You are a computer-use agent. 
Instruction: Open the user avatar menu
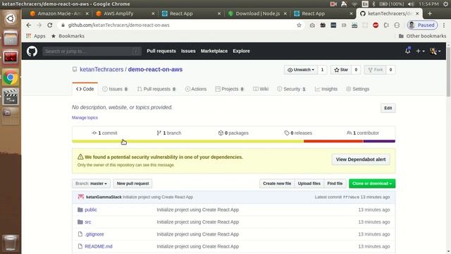click(435, 51)
